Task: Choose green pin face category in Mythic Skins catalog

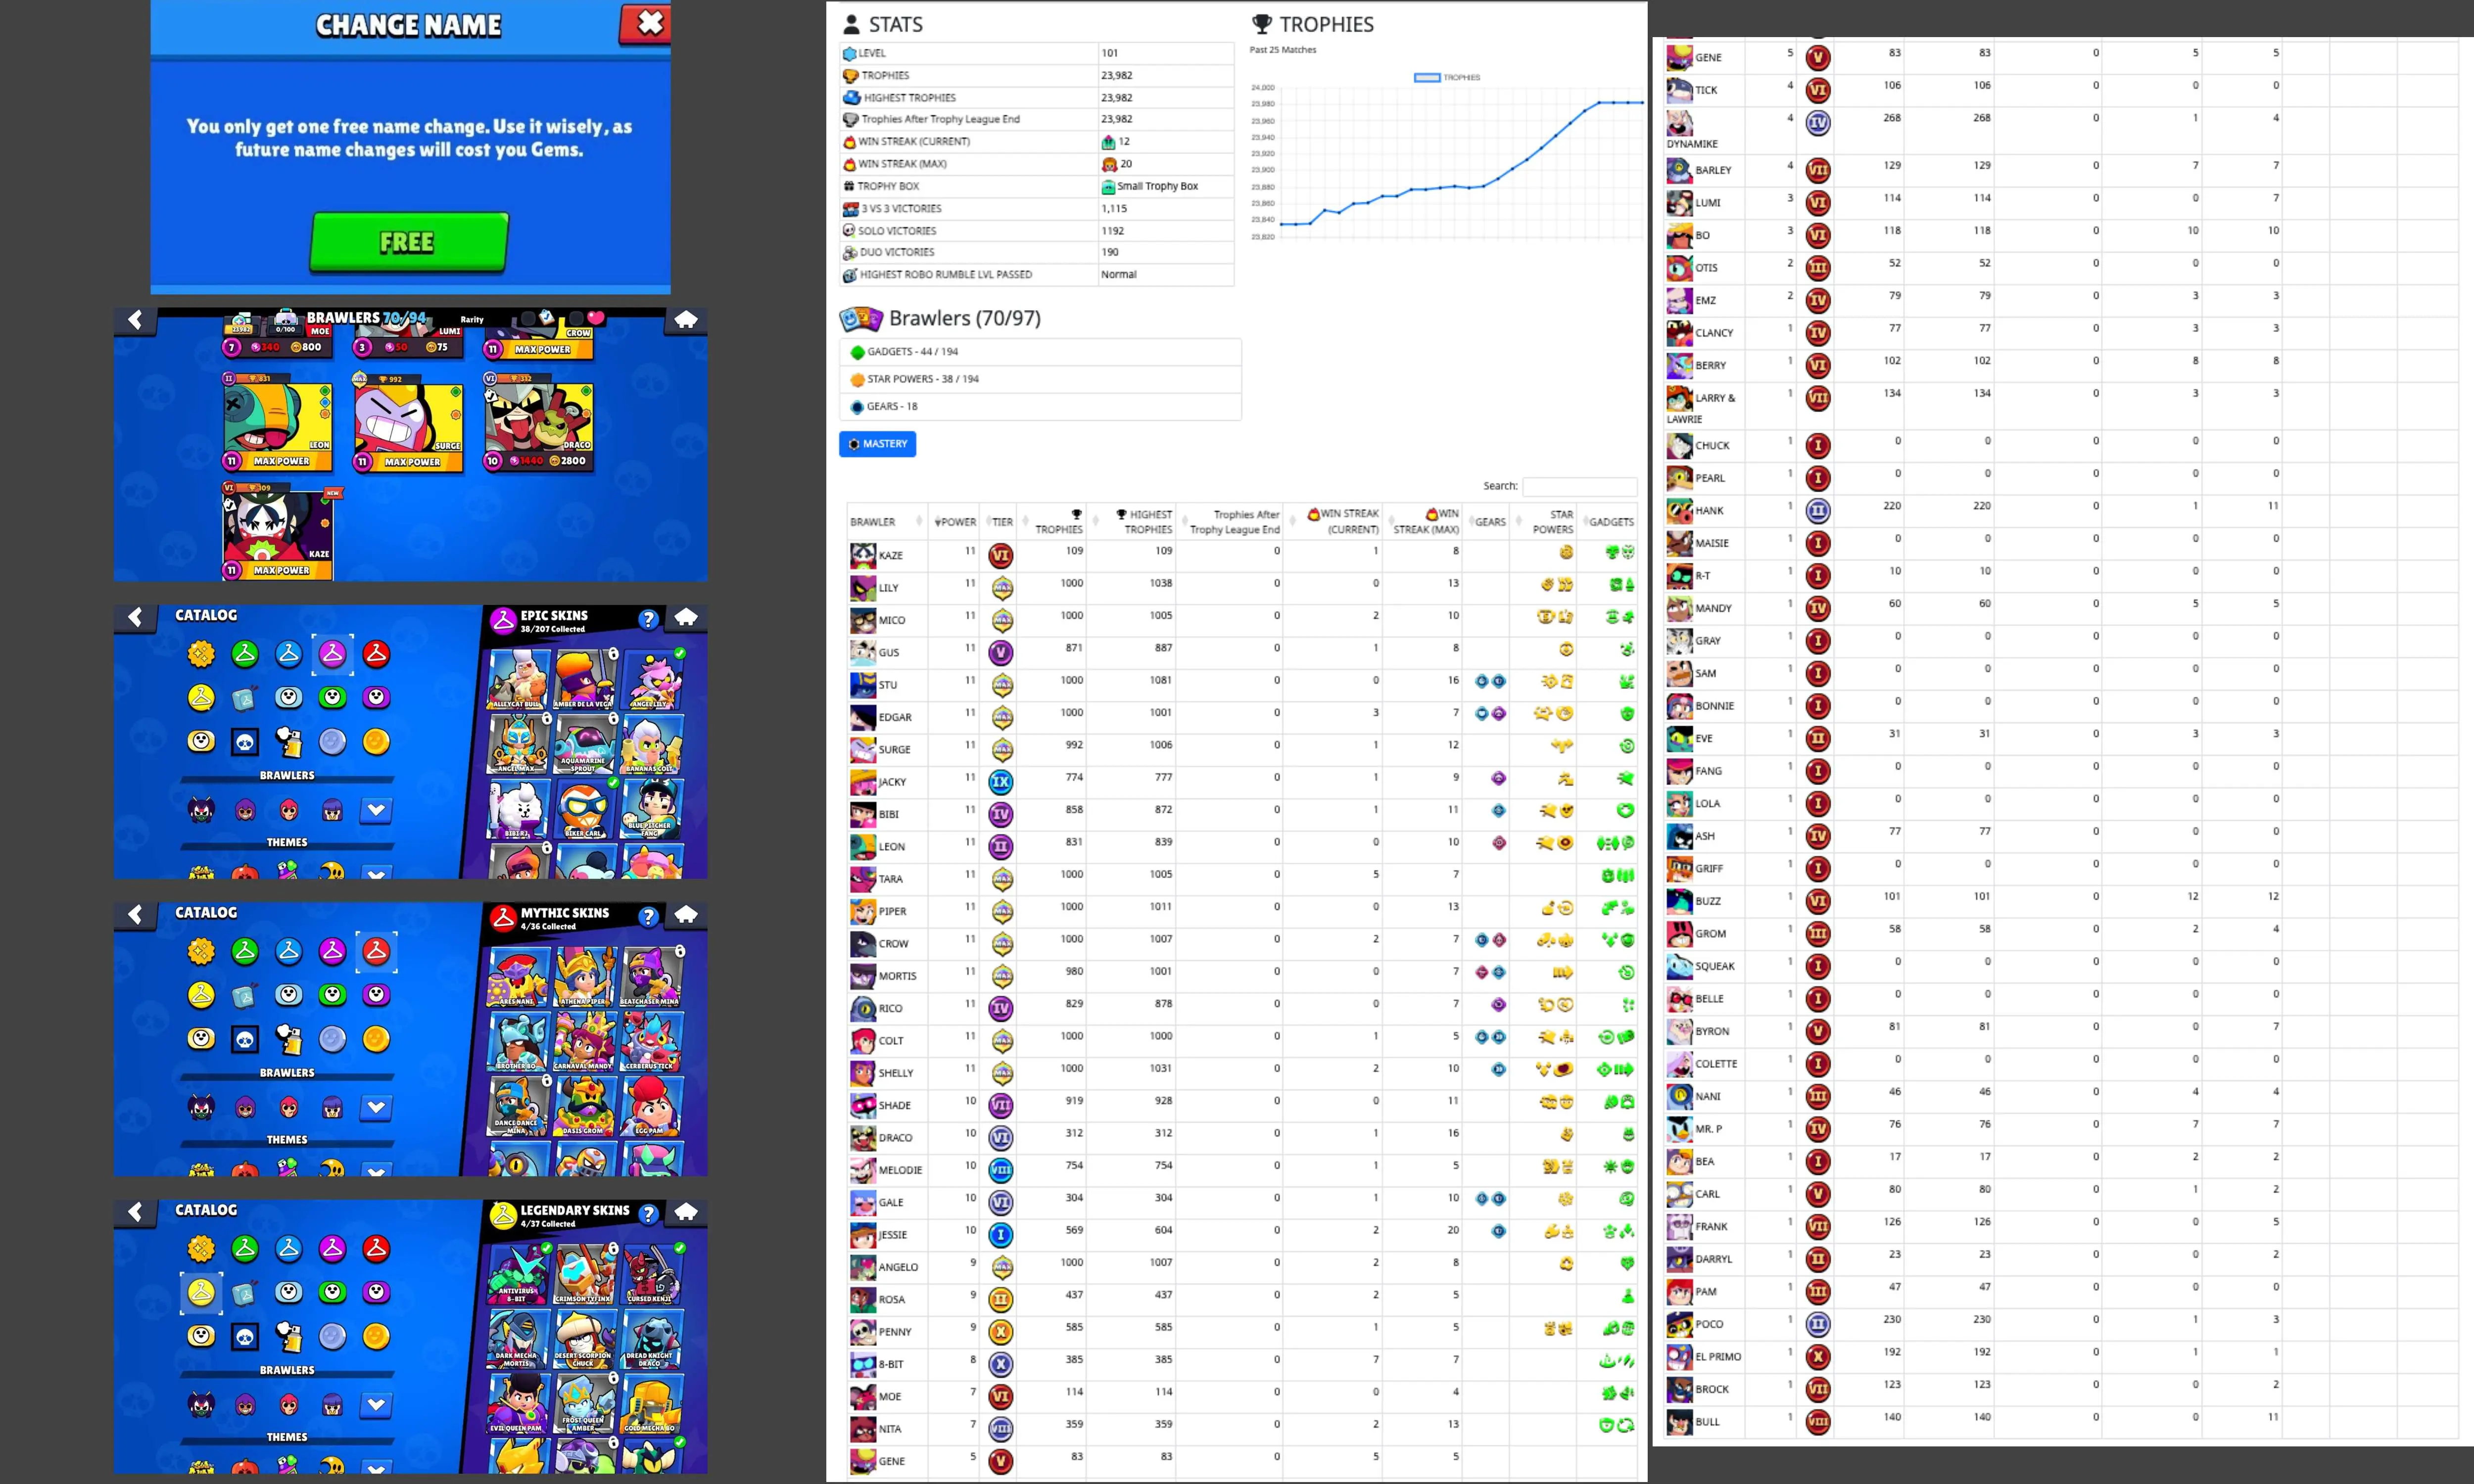Action: click(x=332, y=995)
